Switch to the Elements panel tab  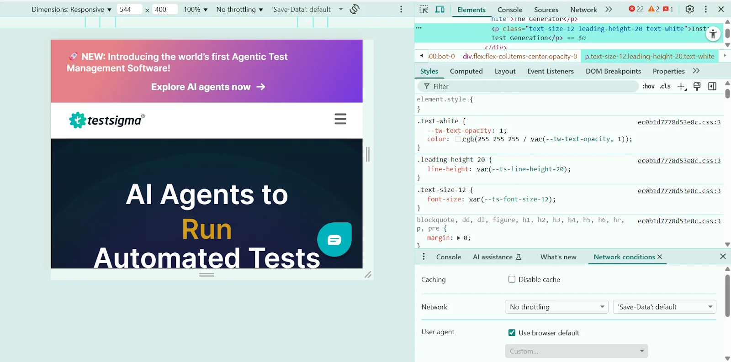pos(471,10)
